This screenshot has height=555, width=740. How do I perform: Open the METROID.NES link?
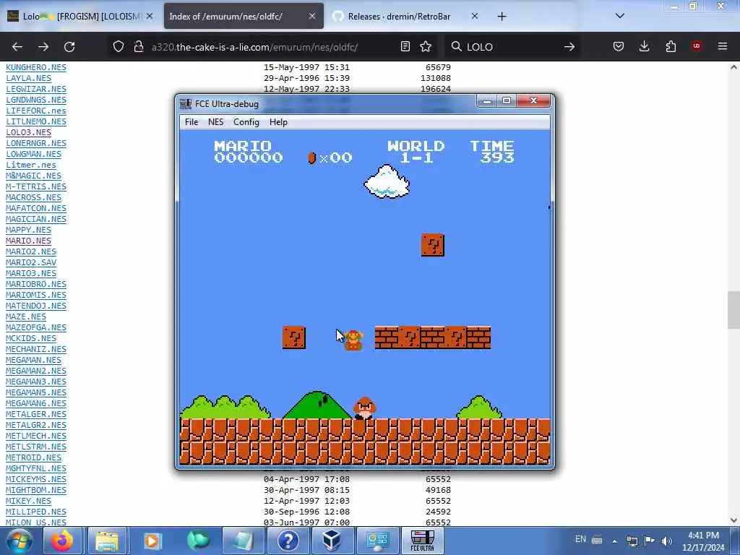33,457
